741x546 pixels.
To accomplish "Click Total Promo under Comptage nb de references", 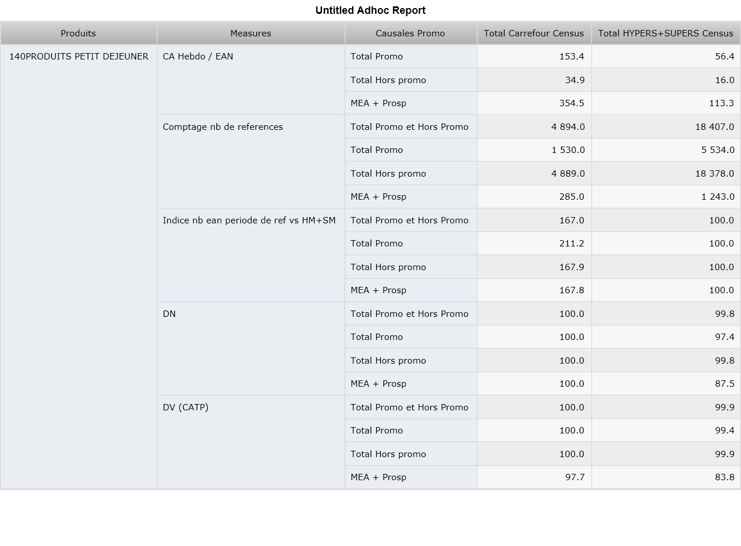I will click(411, 150).
